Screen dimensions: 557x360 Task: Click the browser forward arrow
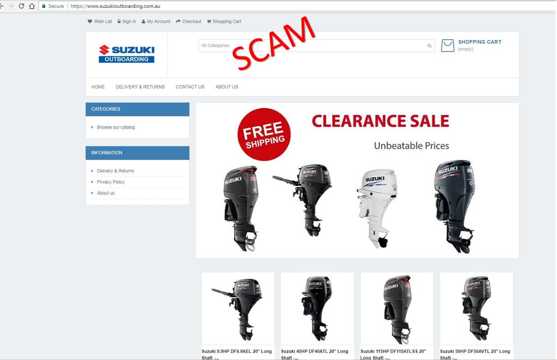click(11, 6)
